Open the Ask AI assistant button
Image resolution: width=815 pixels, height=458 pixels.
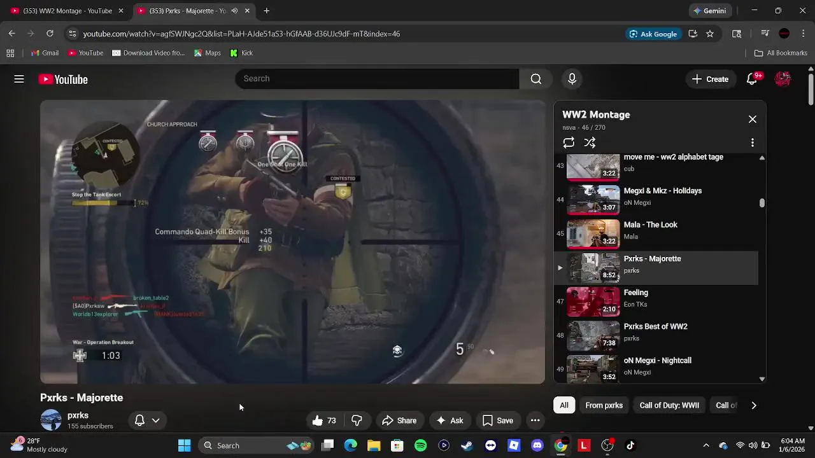450,420
